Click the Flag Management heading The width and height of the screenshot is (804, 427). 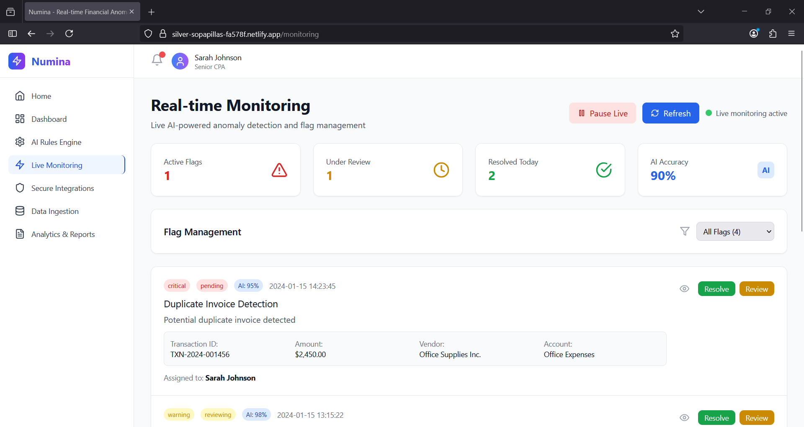202,232
